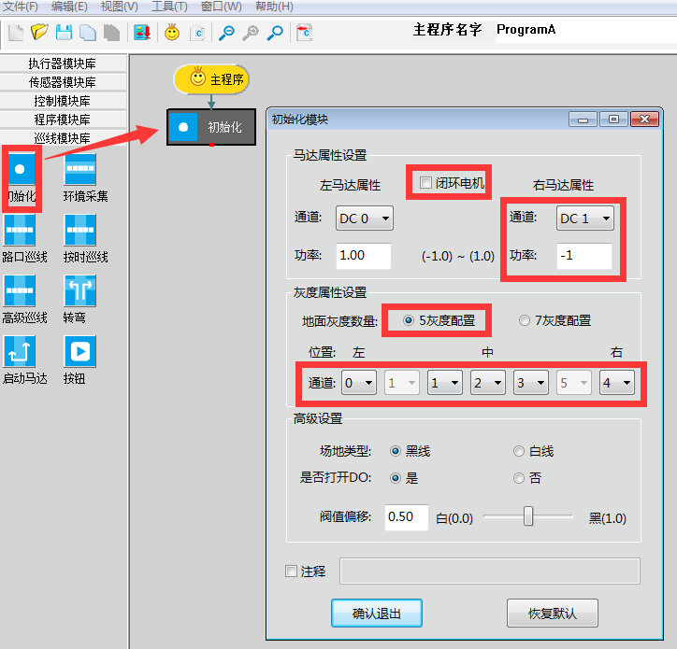Open the left motor channel DC 0 dropdown
The width and height of the screenshot is (677, 649).
click(x=365, y=219)
